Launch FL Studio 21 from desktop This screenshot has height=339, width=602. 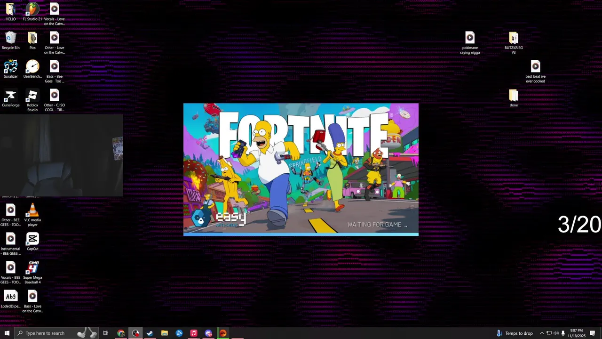(32, 13)
